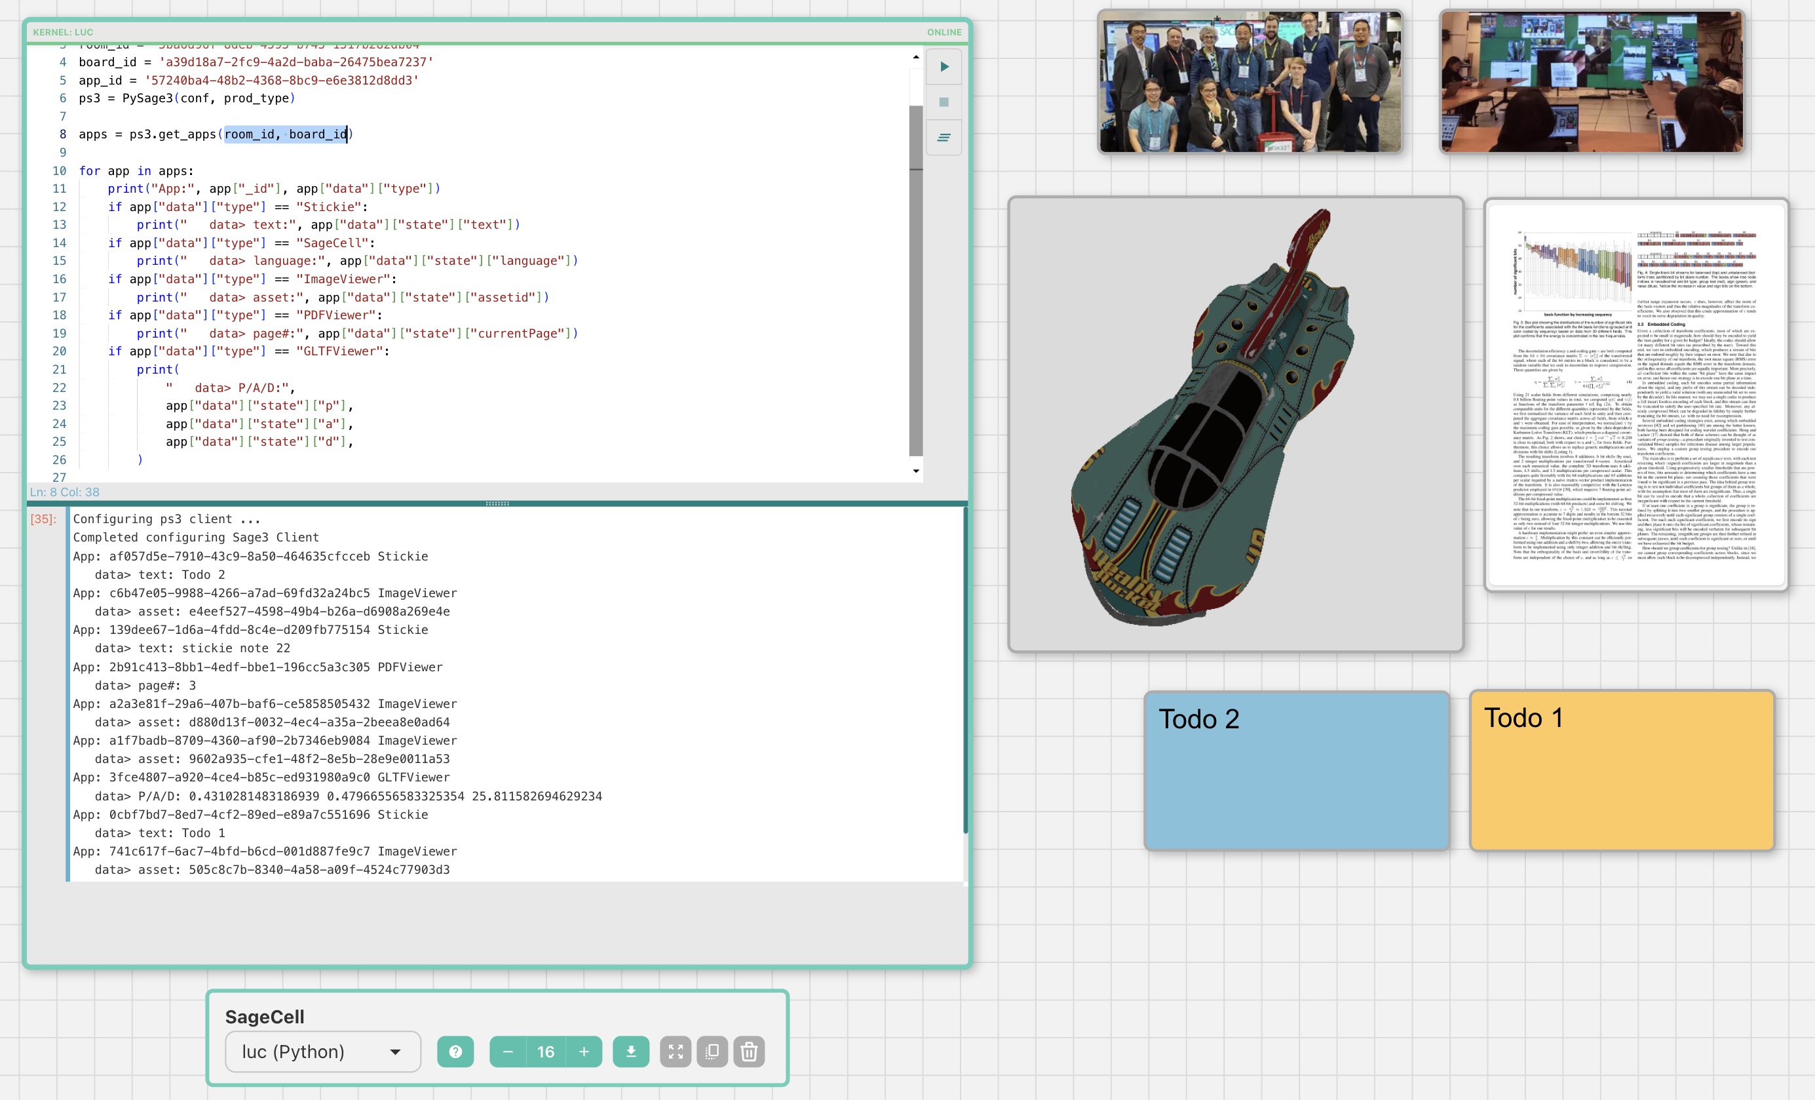Click output 'data> page#: 3' line
1815x1100 pixels.
(145, 685)
